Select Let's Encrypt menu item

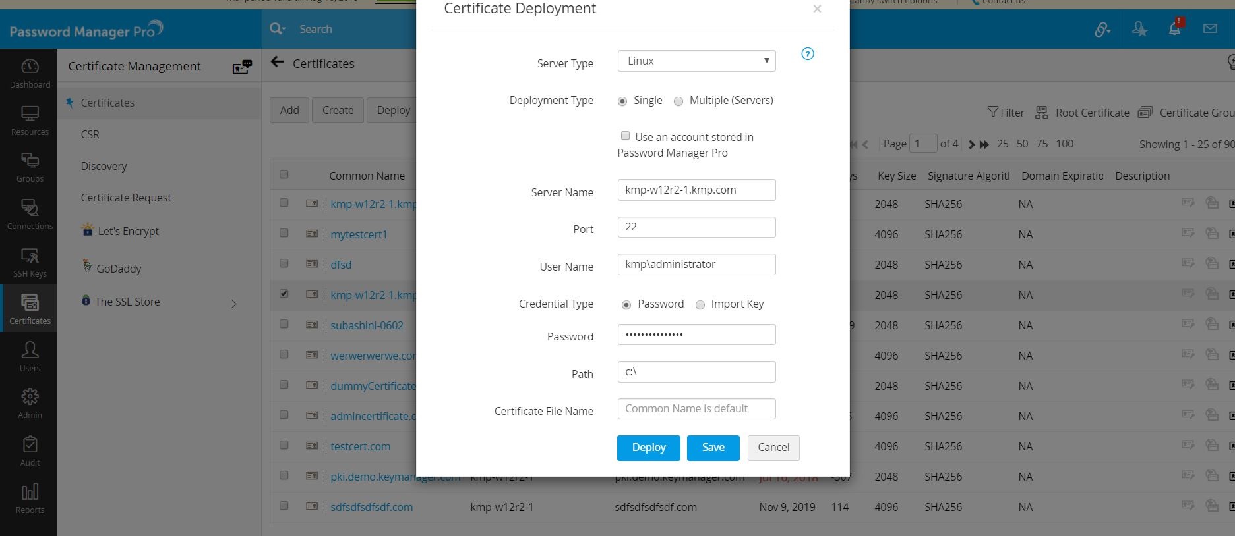(128, 231)
